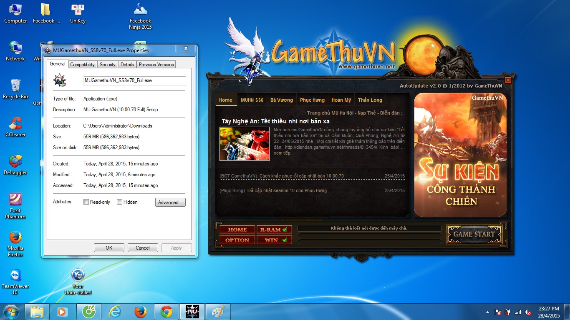Click the Action Center flag tray icon
This screenshot has height=320, width=570.
point(497,312)
